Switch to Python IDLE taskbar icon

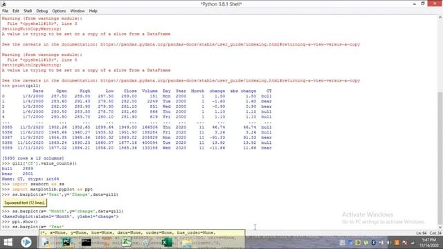click(x=46, y=242)
